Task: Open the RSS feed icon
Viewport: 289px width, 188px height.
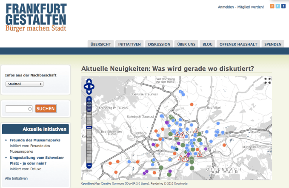Action: coord(272,6)
